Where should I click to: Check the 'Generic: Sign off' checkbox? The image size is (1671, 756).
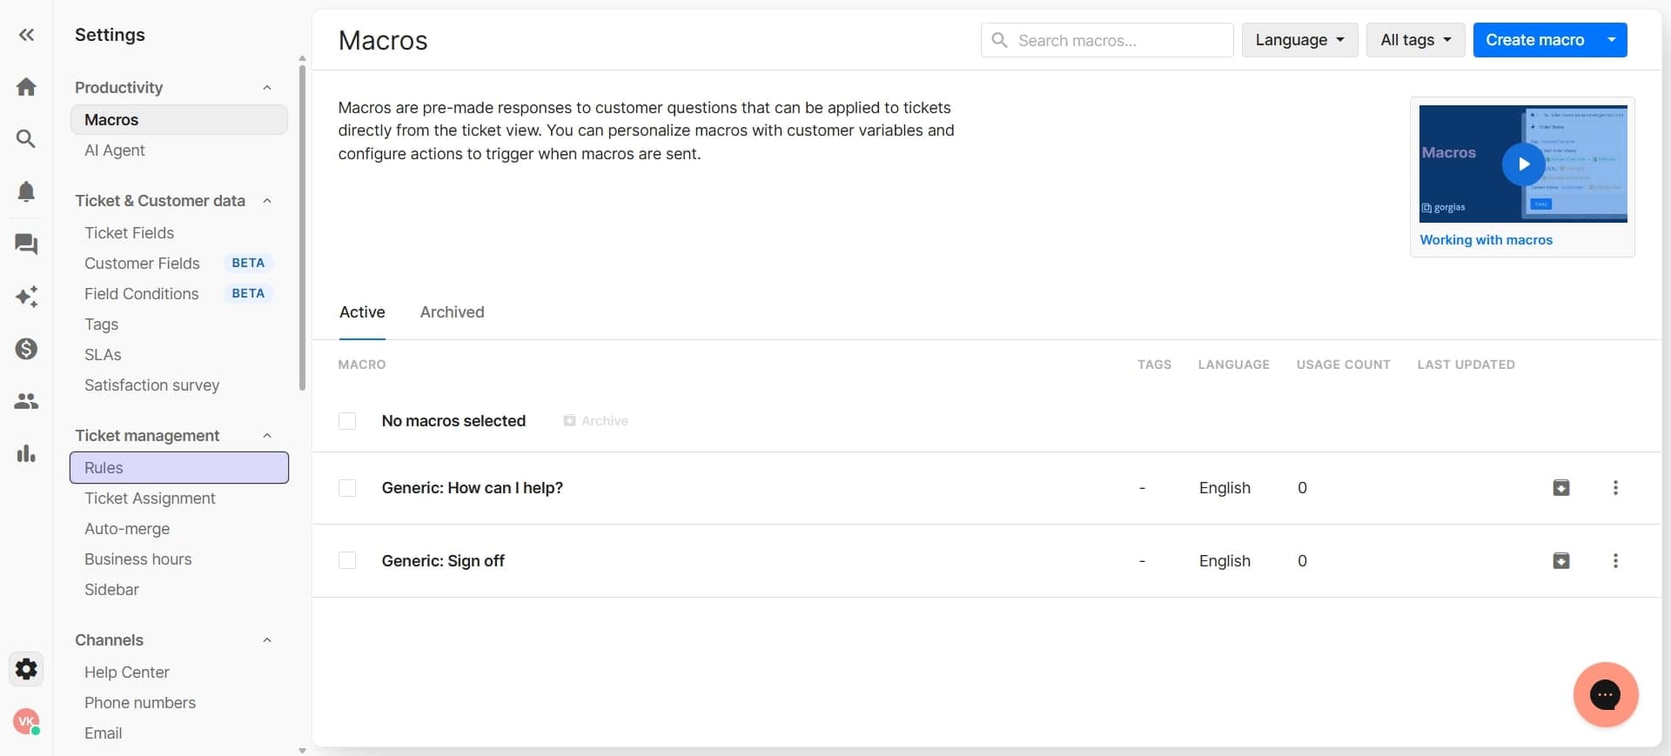(x=347, y=561)
